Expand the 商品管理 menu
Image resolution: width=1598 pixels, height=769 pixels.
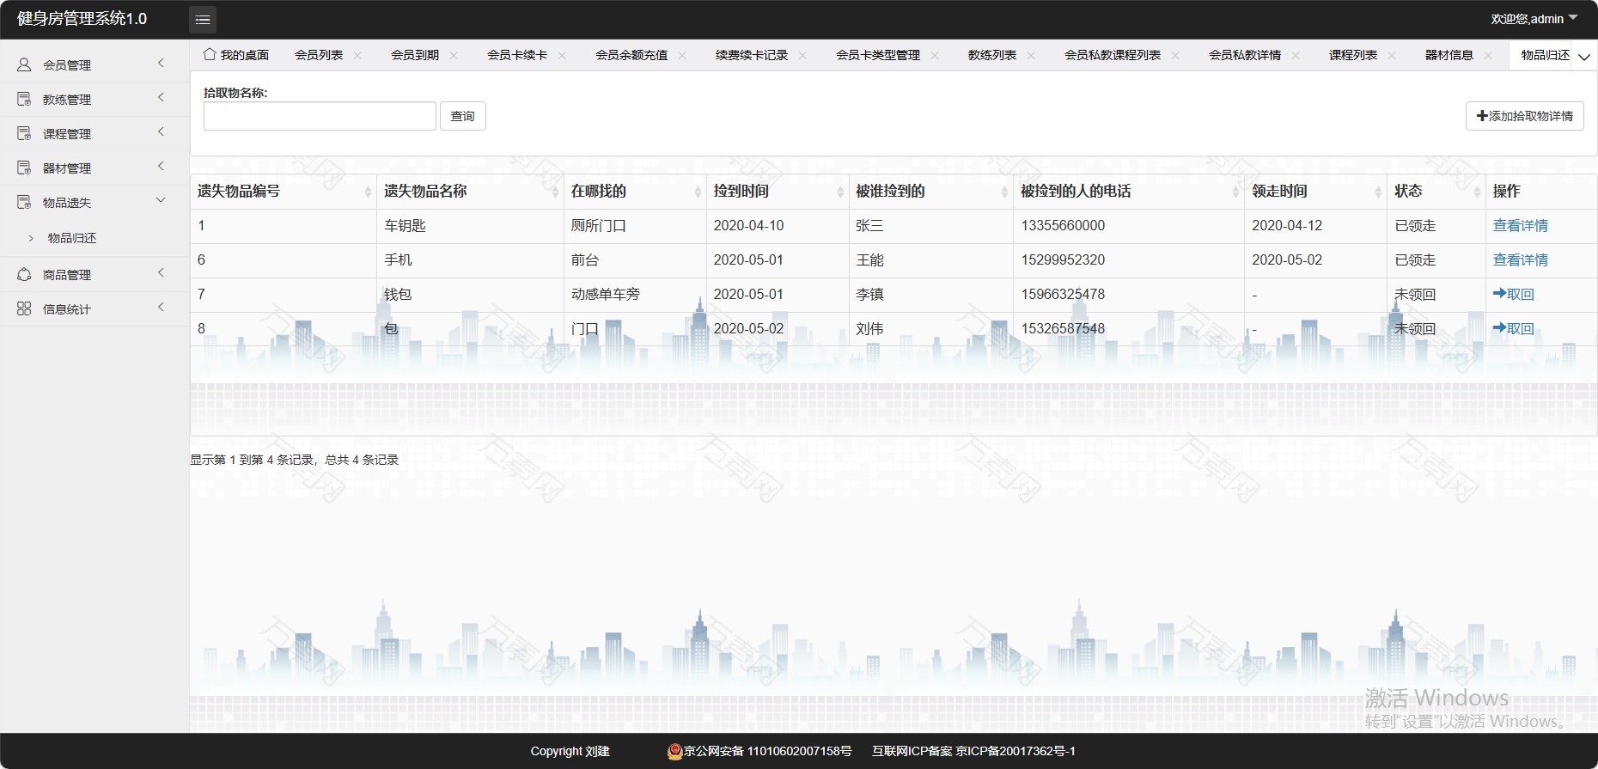click(x=161, y=273)
